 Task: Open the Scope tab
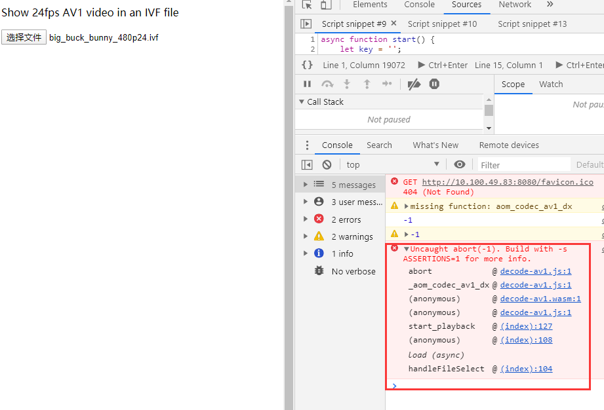pos(513,84)
